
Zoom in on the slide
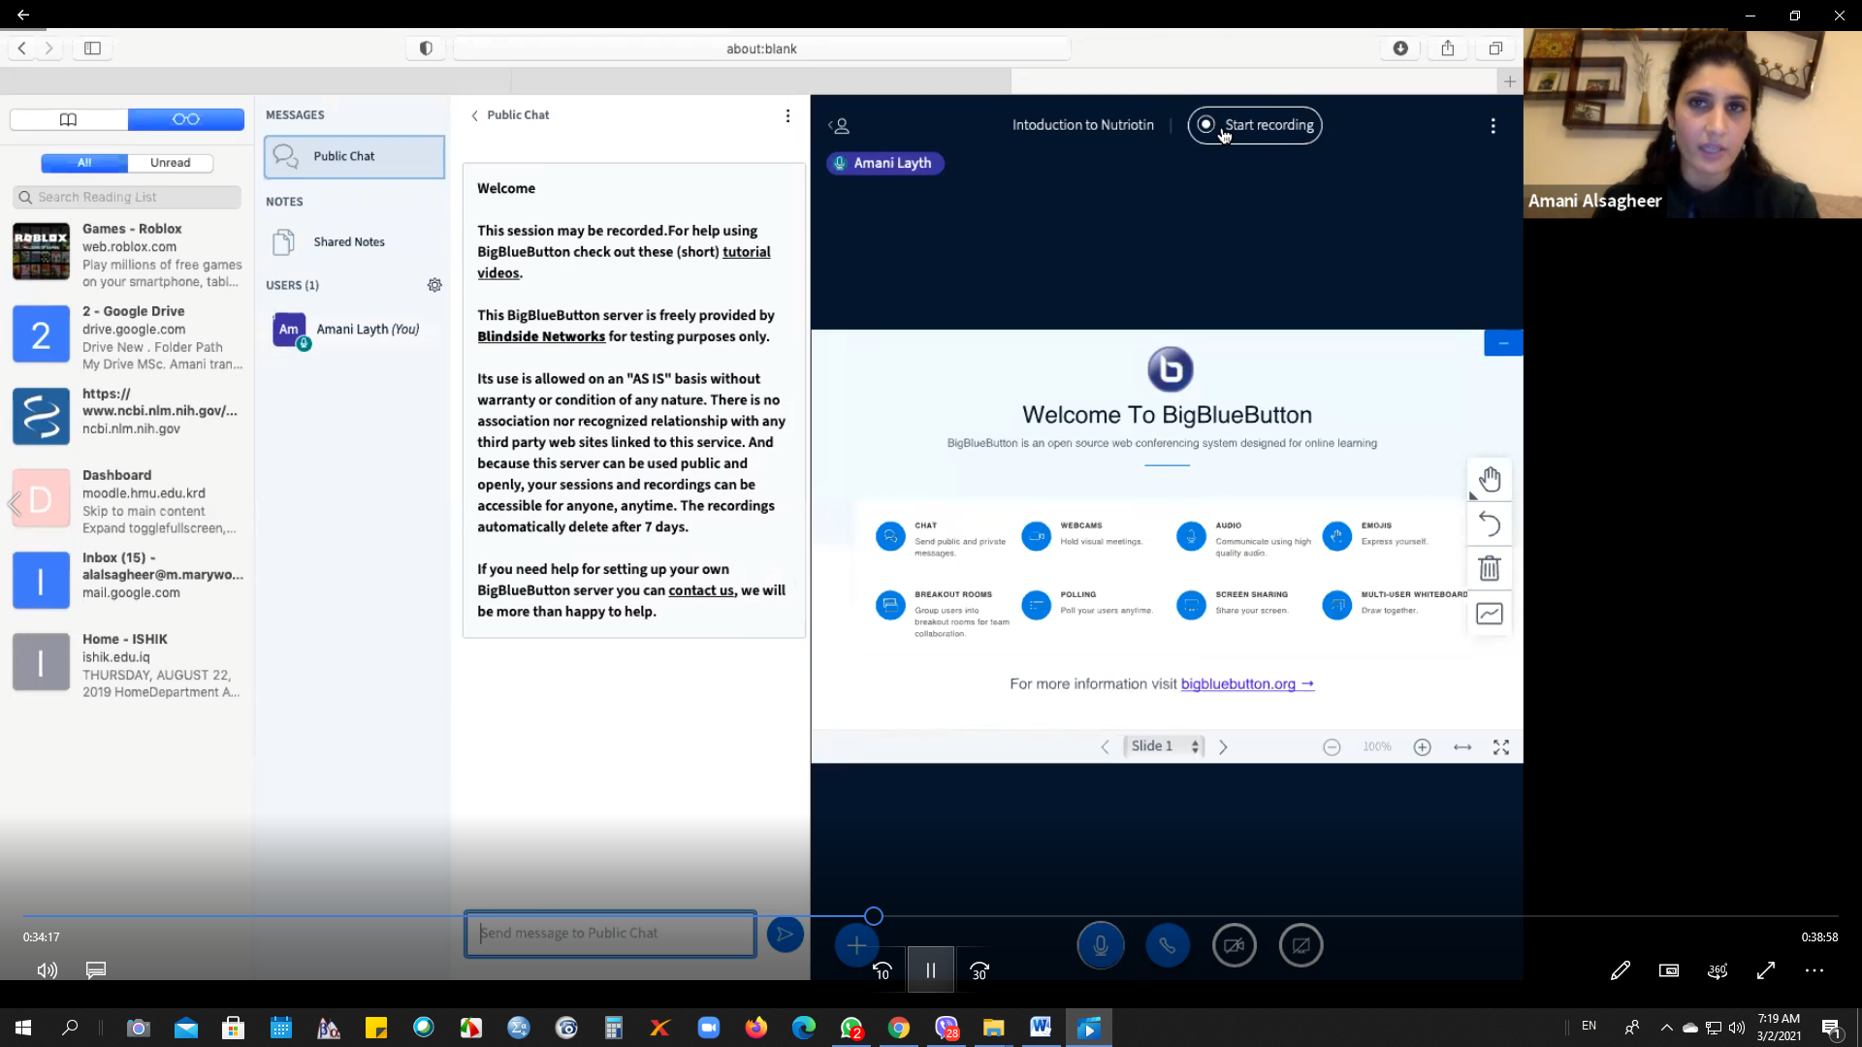pos(1422,746)
